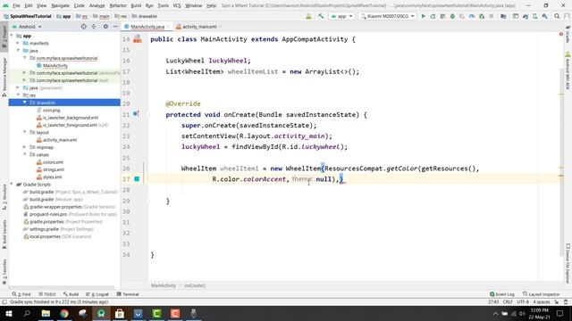The image size is (572, 321).
Task: Open the Build menu
Action: click(x=136, y=5)
